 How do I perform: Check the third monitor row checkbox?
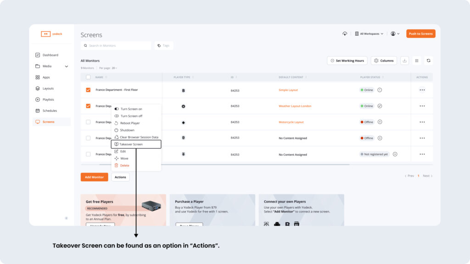(88, 122)
